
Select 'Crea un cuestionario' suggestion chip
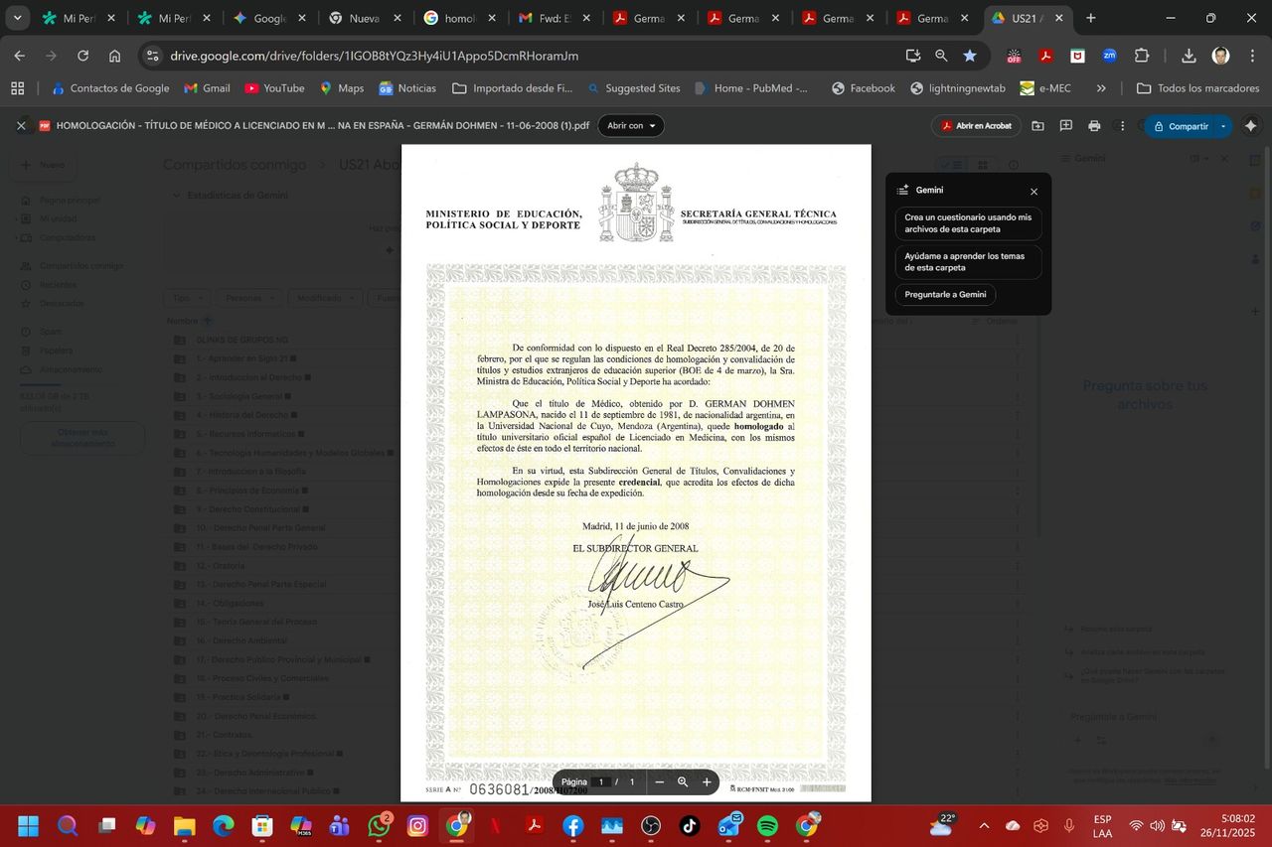tap(968, 223)
